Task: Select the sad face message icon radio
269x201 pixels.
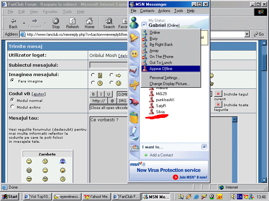Action: click(x=112, y=83)
